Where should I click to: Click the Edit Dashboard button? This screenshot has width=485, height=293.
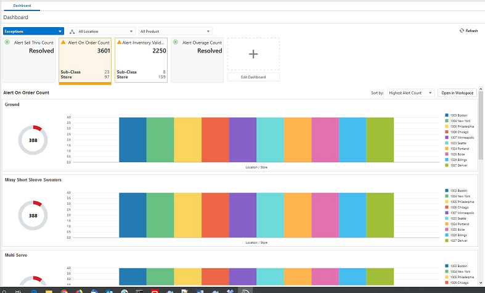pyautogui.click(x=253, y=77)
